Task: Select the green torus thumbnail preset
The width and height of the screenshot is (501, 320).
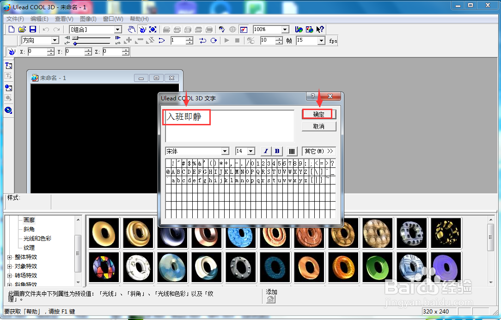Action: 377,267
